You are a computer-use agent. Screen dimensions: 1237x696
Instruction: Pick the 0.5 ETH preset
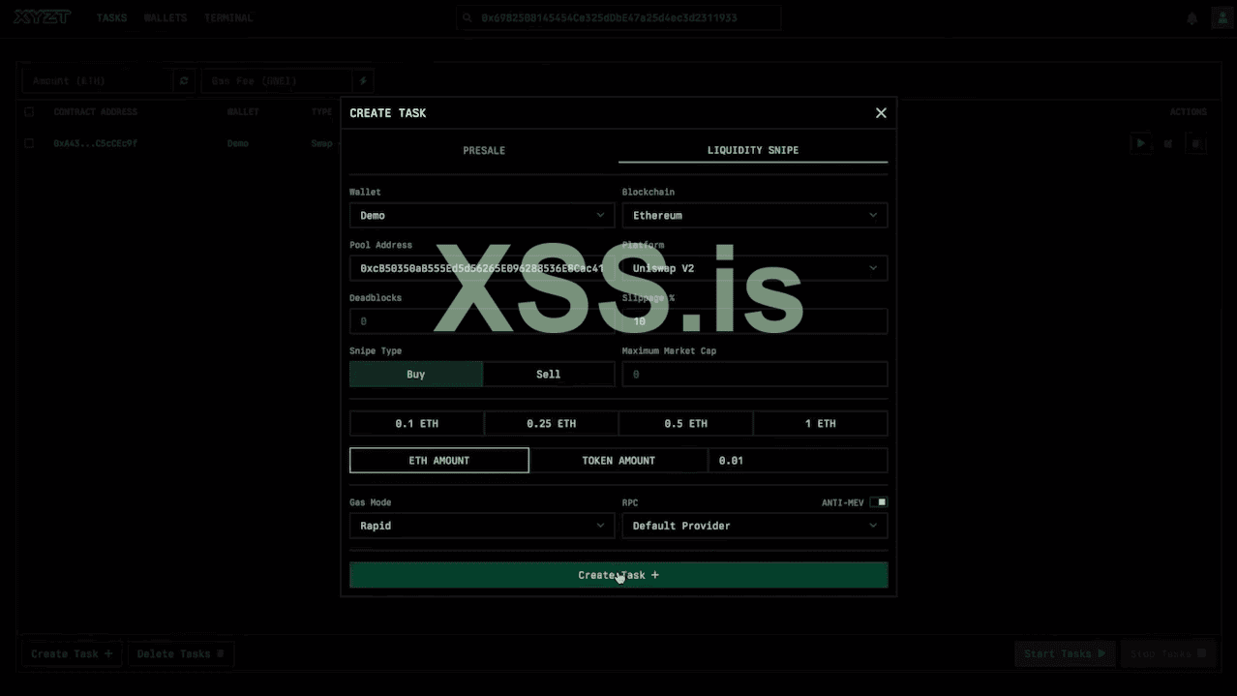coord(686,424)
